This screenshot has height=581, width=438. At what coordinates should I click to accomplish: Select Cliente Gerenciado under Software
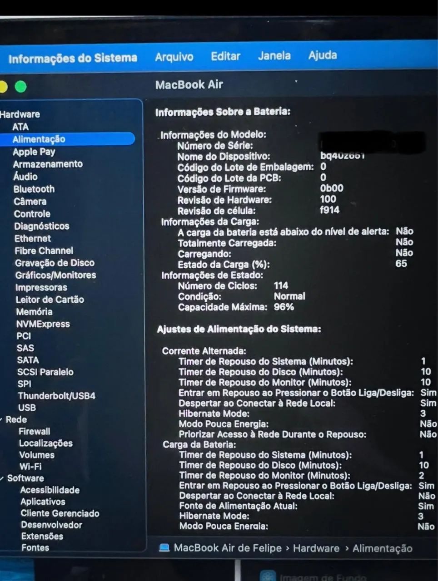[60, 513]
